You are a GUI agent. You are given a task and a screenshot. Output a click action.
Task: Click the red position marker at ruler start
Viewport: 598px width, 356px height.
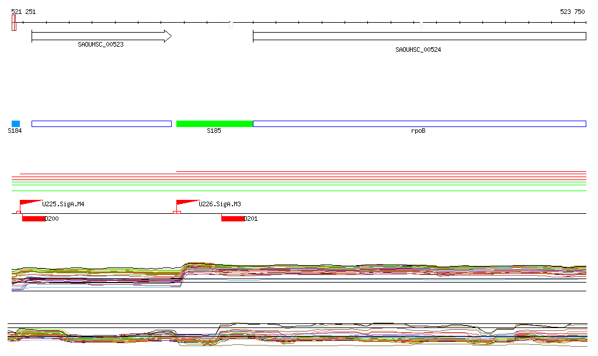(x=13, y=23)
